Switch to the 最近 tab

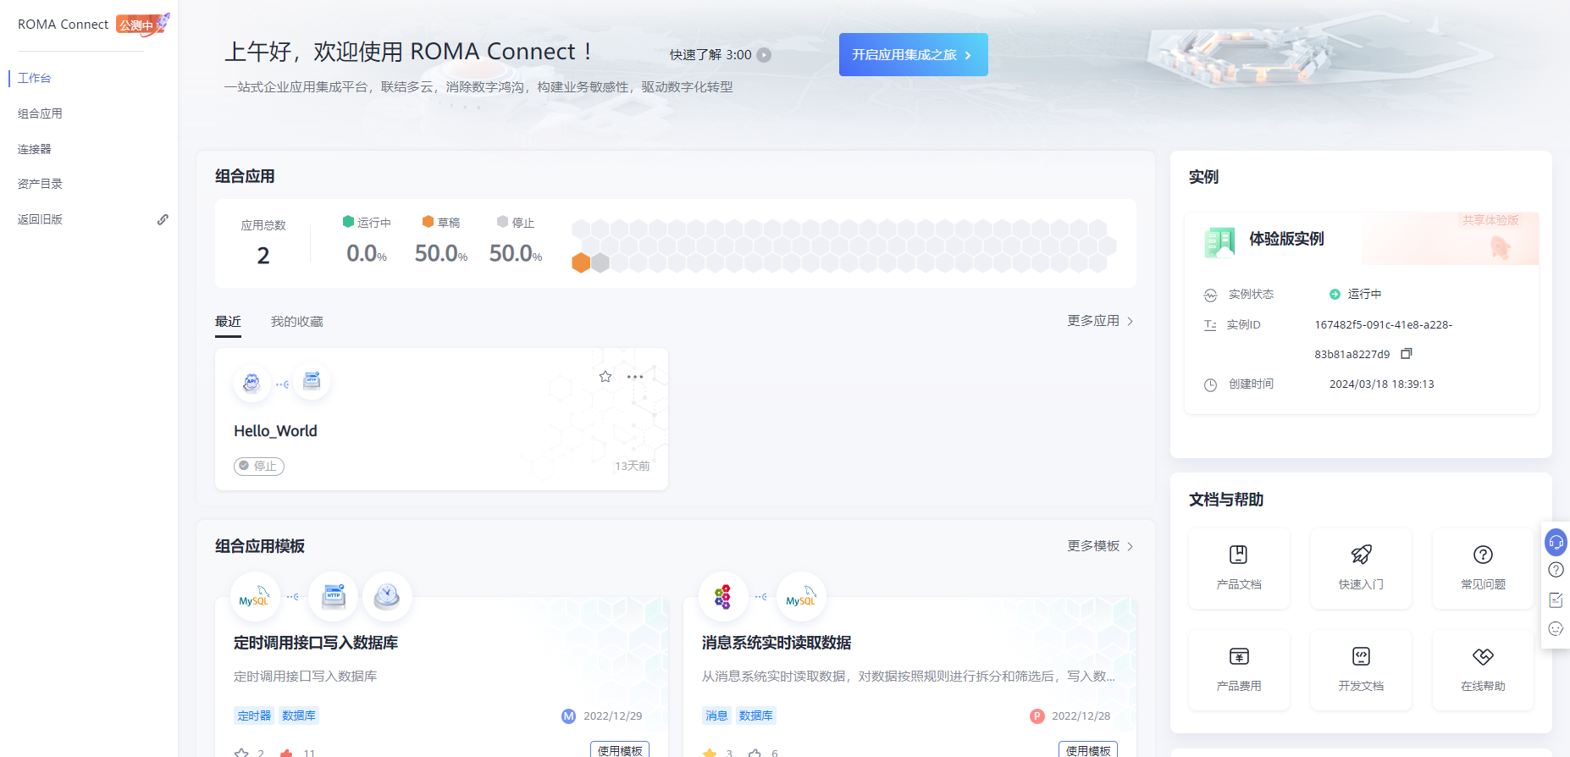tap(228, 322)
